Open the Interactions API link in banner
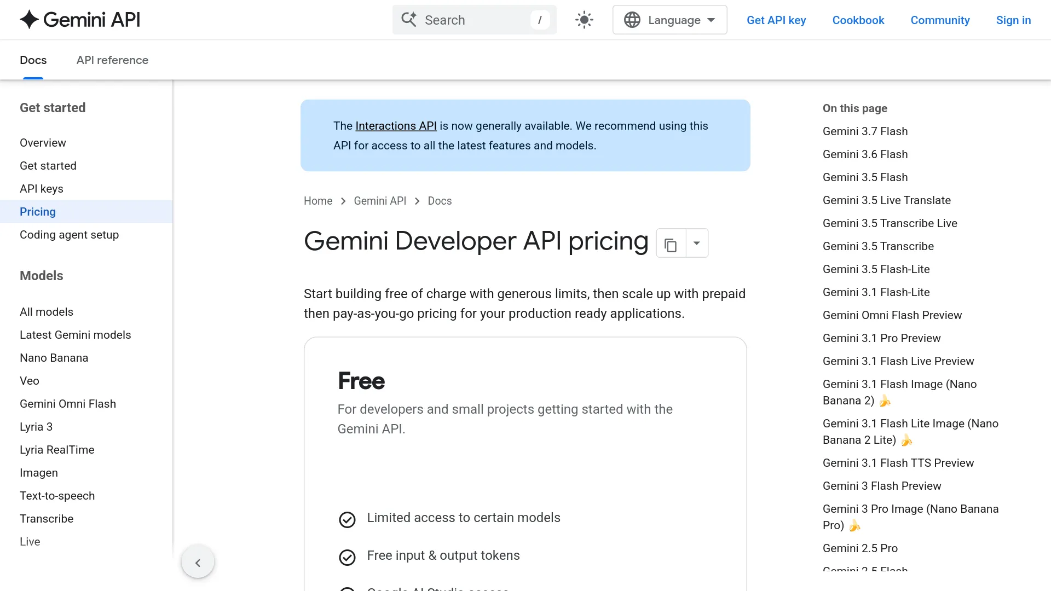1051x591 pixels. [x=396, y=126]
